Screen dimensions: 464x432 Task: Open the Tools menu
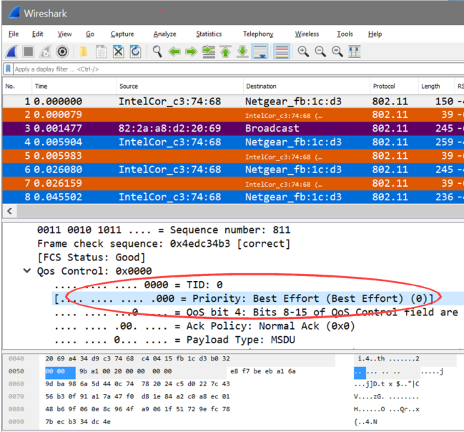coord(345,34)
